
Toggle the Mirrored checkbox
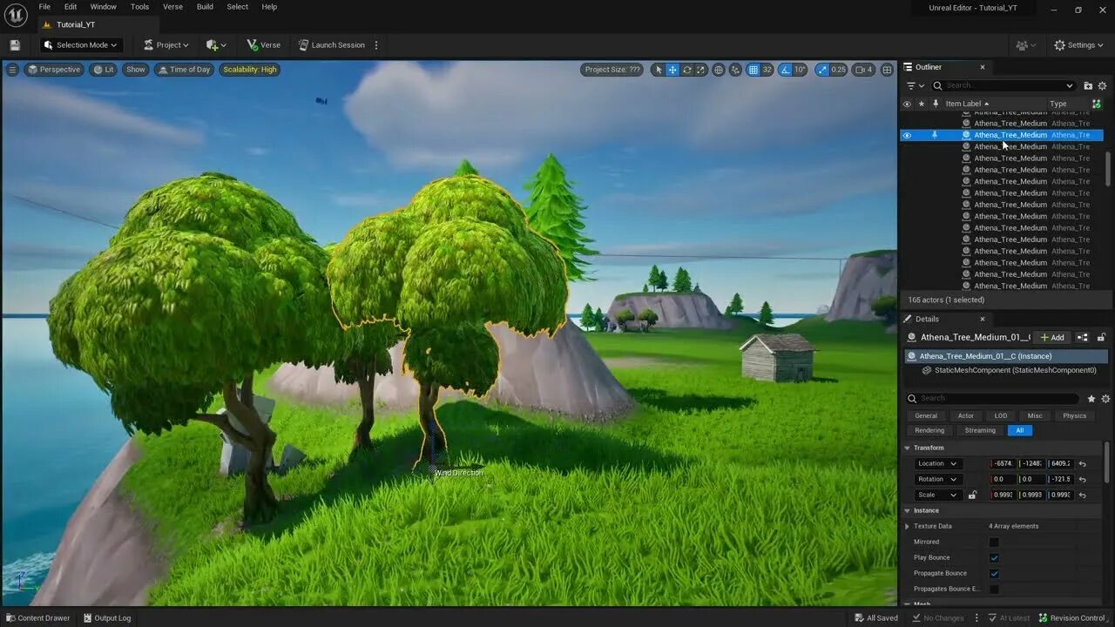tap(994, 542)
